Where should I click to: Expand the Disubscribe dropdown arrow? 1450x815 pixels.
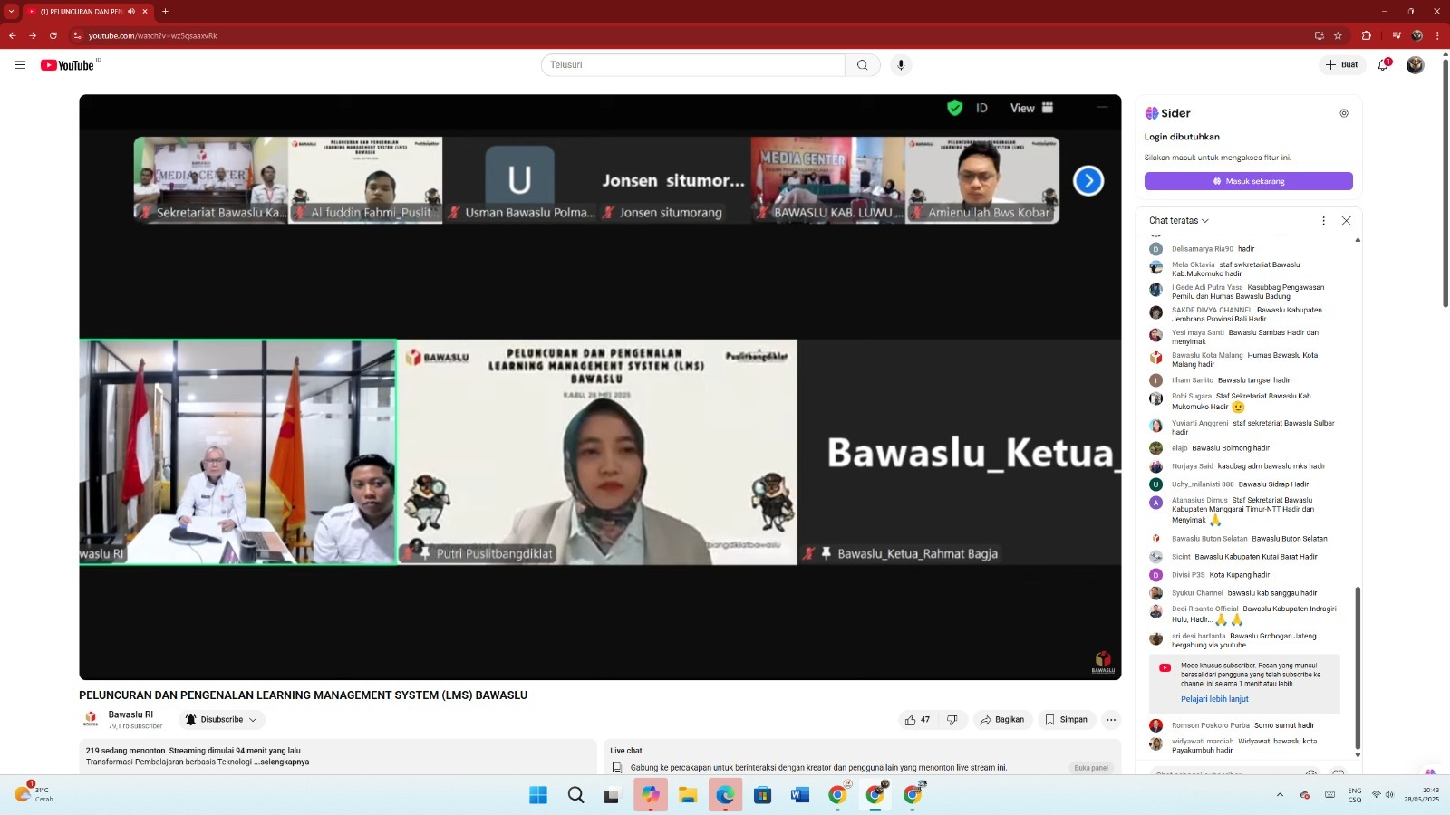tap(251, 719)
